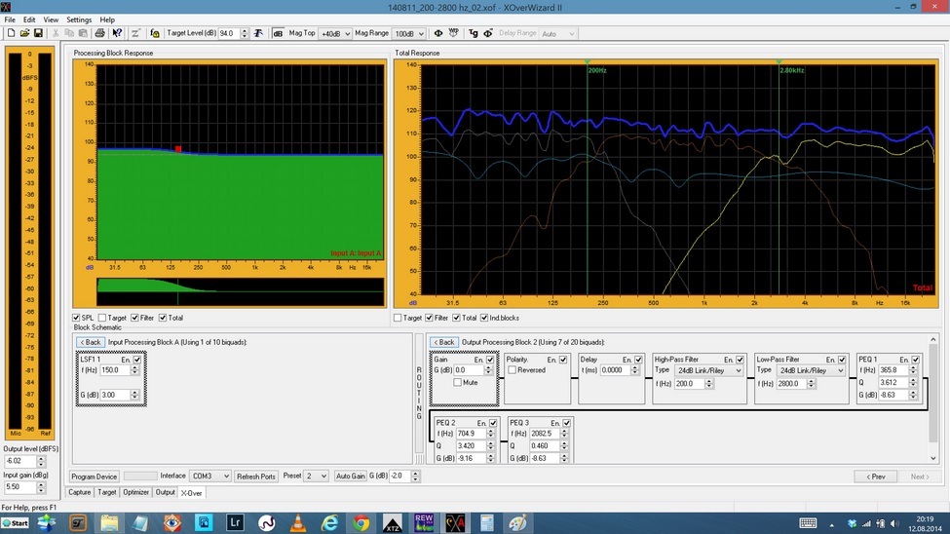Open the Interface COM3 dropdown
The width and height of the screenshot is (950, 534).
[209, 477]
